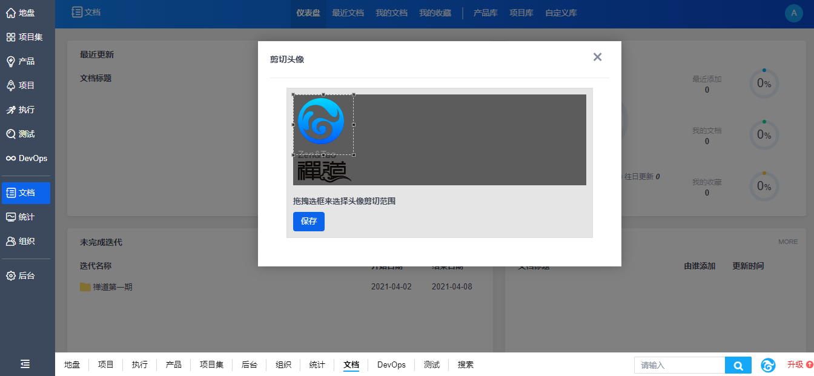The image size is (814, 376).
Task: Select 测试 in the bottom navigation bar
Action: tap(431, 364)
